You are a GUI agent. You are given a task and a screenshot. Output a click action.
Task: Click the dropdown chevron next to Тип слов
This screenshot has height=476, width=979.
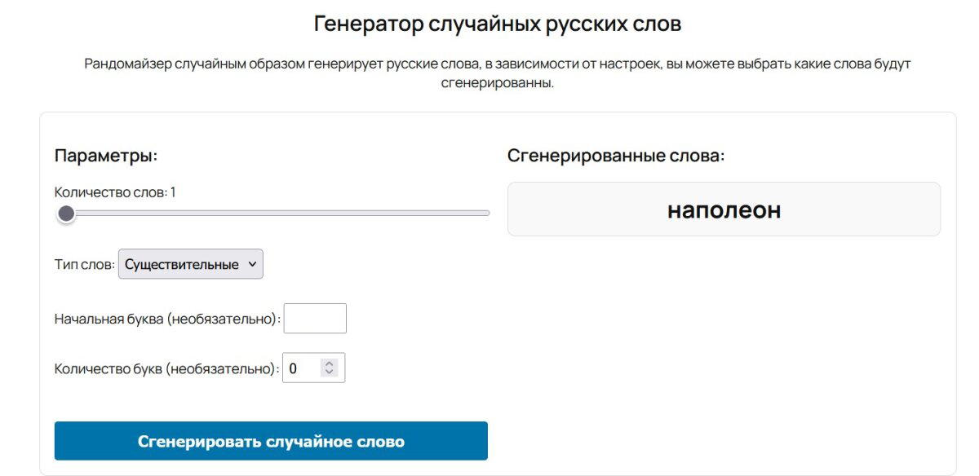click(x=253, y=264)
